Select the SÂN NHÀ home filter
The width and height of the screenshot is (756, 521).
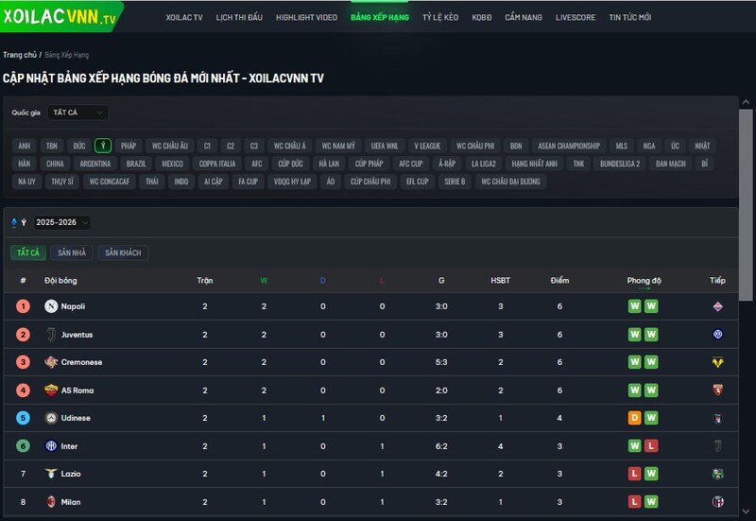[x=72, y=252]
